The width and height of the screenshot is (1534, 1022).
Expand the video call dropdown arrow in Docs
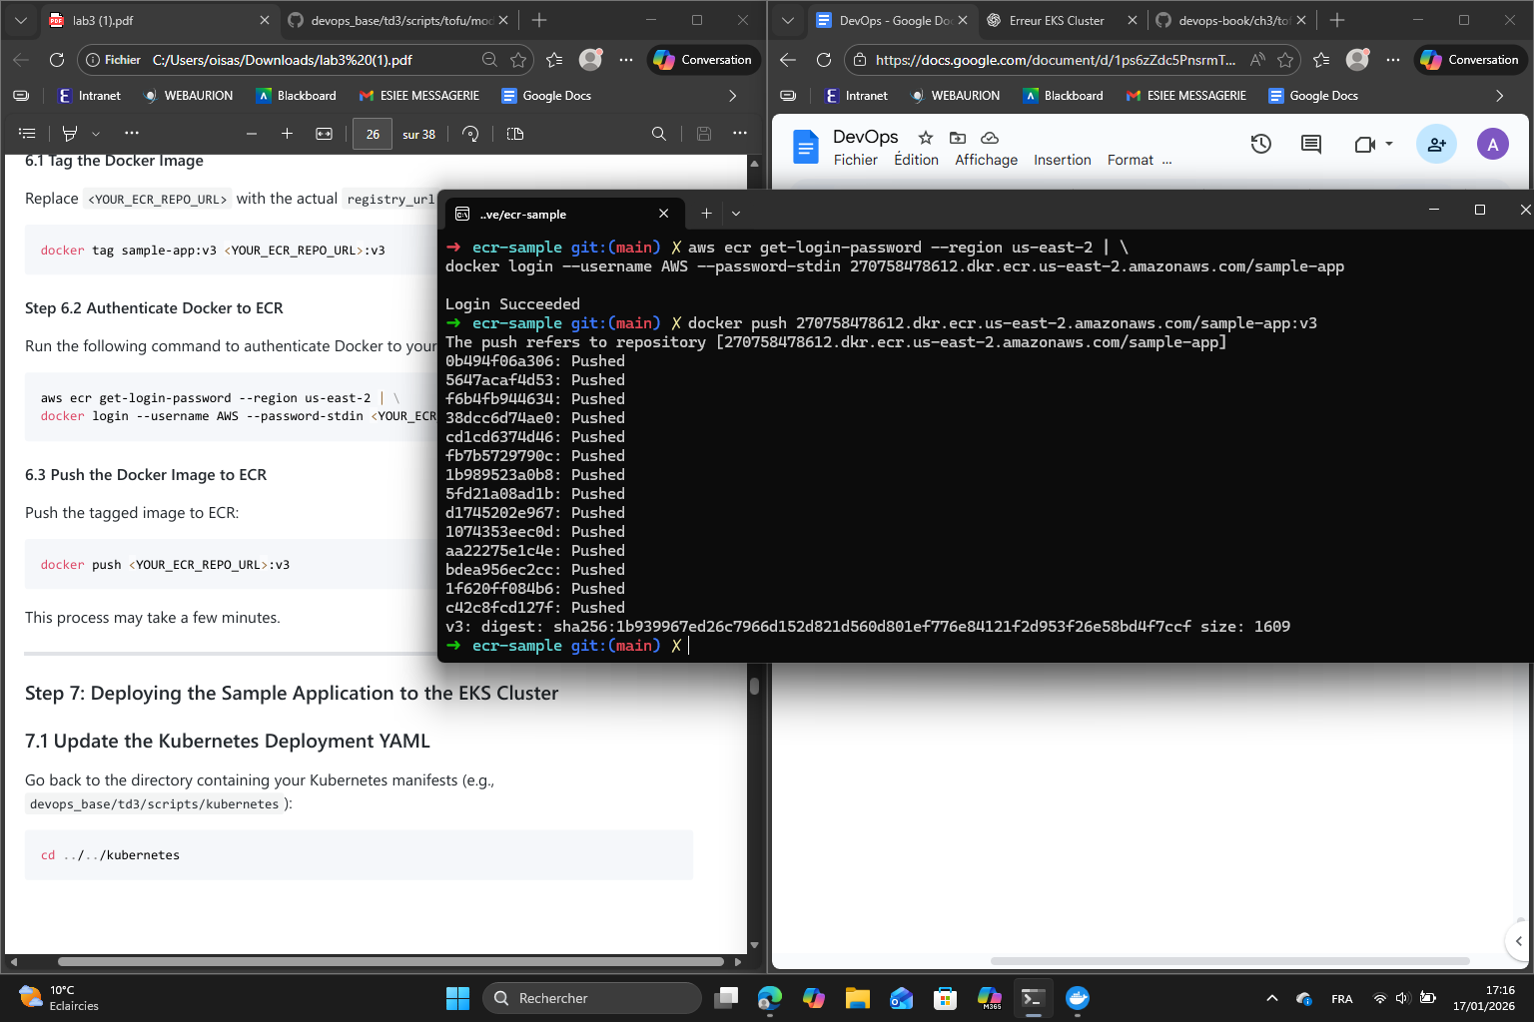[1389, 145]
